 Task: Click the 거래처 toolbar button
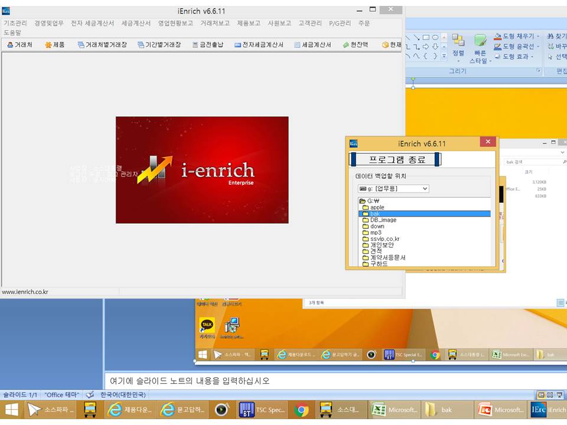(19, 45)
